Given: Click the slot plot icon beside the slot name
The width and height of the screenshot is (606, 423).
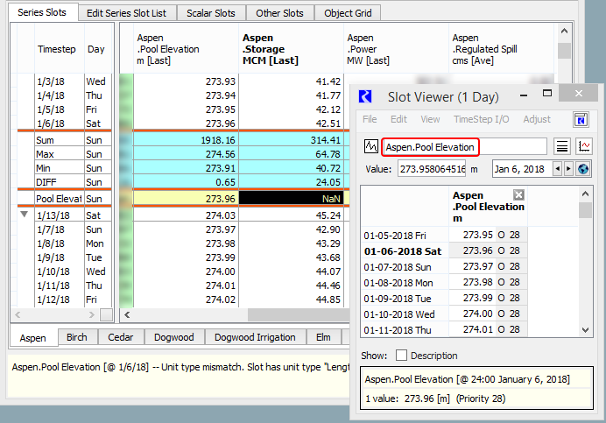Looking at the screenshot, I should 370,146.
